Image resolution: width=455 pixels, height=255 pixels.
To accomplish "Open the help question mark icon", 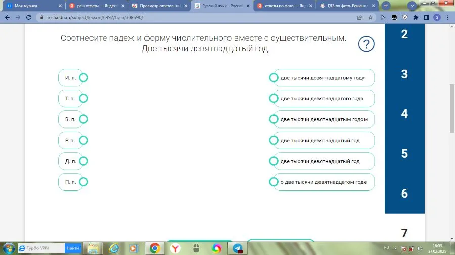I will 366,44.
